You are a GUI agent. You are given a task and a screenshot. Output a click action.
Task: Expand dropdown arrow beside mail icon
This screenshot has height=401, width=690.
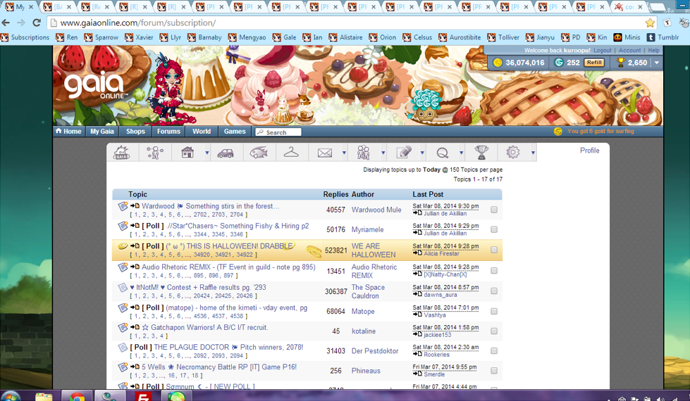pyautogui.click(x=344, y=153)
